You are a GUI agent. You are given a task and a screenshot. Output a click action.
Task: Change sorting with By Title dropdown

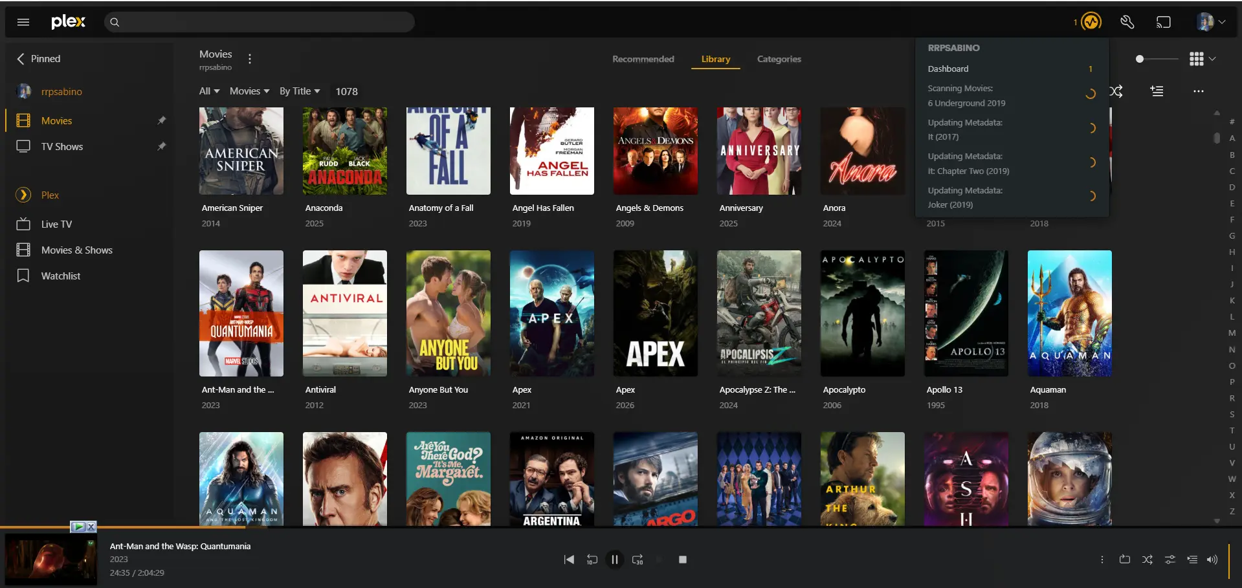[x=300, y=91]
